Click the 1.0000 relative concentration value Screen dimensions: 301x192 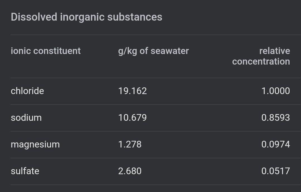coord(275,91)
